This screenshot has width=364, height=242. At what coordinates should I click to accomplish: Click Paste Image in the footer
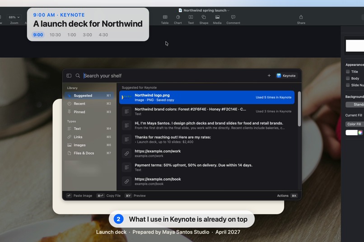tap(79, 196)
